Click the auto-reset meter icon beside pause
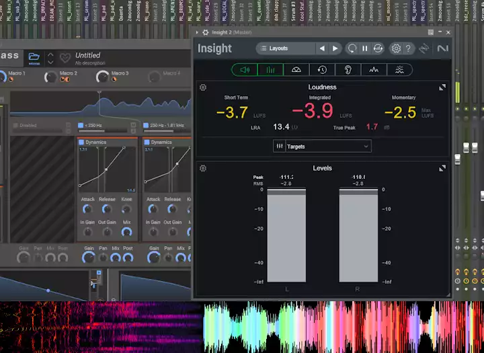This screenshot has height=353, width=484. click(x=378, y=48)
